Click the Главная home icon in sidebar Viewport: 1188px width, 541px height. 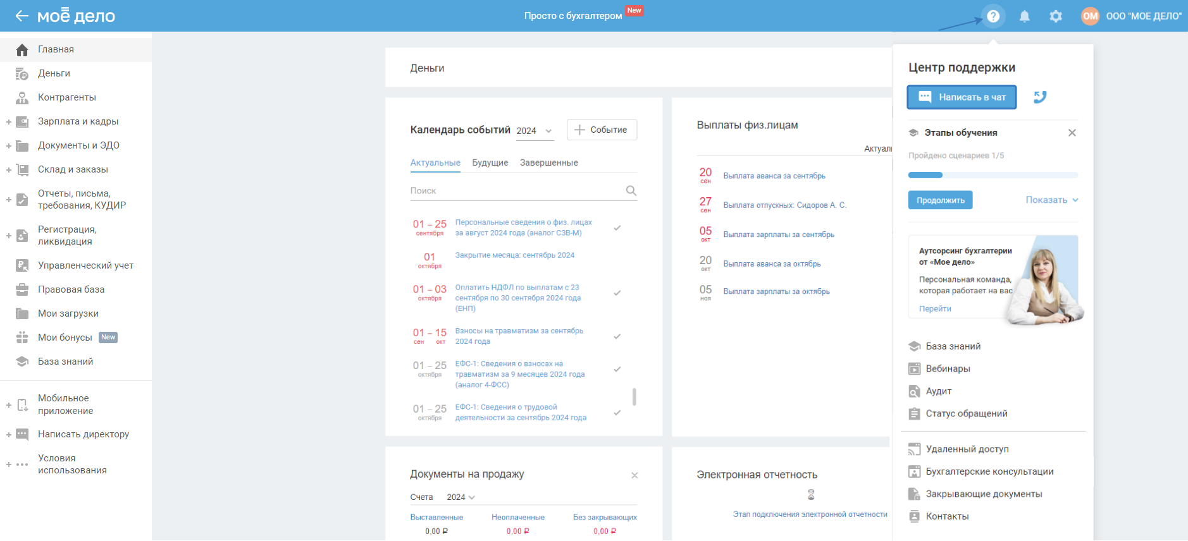point(22,49)
